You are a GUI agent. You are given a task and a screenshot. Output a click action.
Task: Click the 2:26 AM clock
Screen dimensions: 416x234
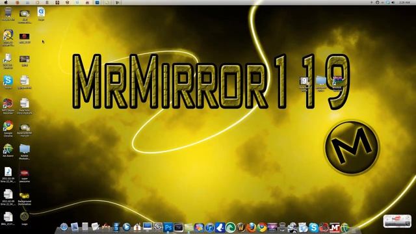[x=404, y=3]
